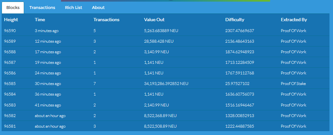Click transaction count 7 in row 96585
The width and height of the screenshot is (333, 135).
point(94,84)
